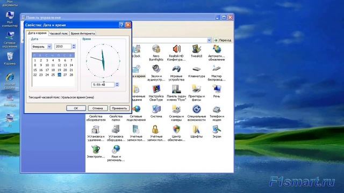
Task: Open Add Hardware icon
Action: (116, 133)
